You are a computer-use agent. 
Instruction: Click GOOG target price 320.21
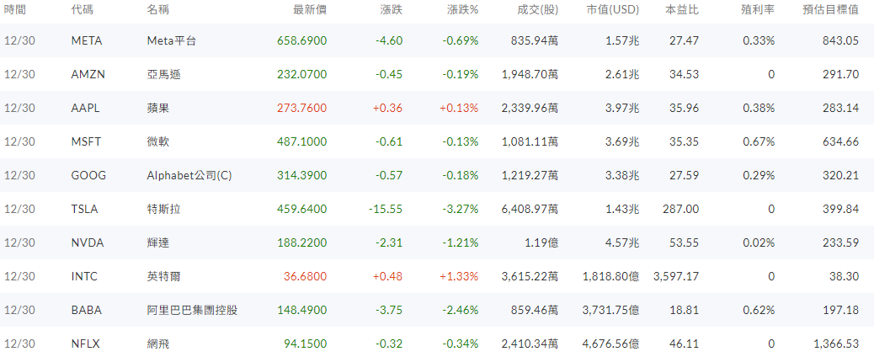click(840, 175)
